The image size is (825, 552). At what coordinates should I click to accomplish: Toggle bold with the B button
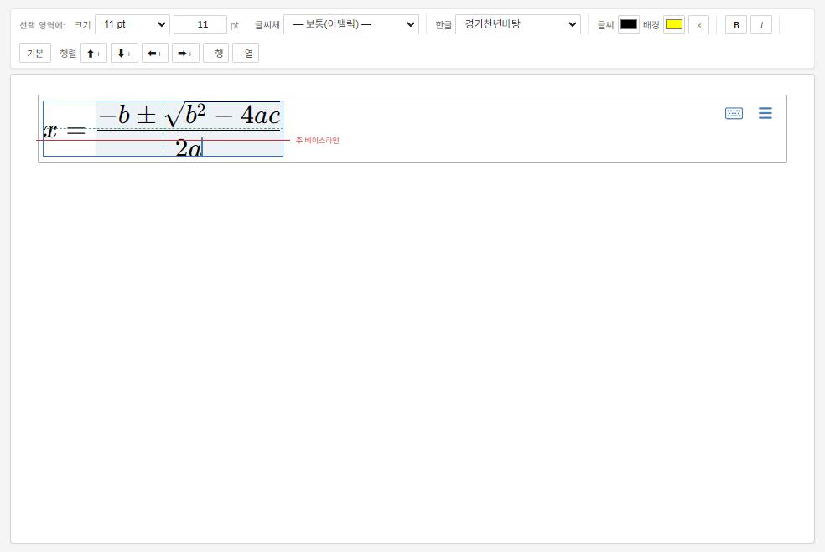pos(736,24)
